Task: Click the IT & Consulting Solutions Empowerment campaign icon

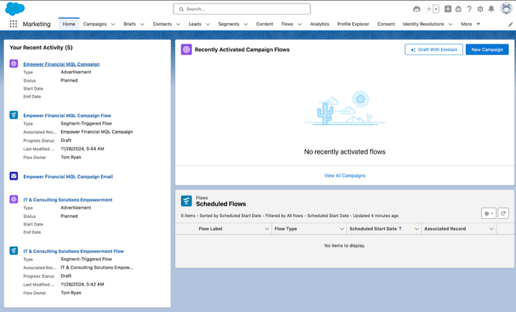Action: click(x=14, y=199)
